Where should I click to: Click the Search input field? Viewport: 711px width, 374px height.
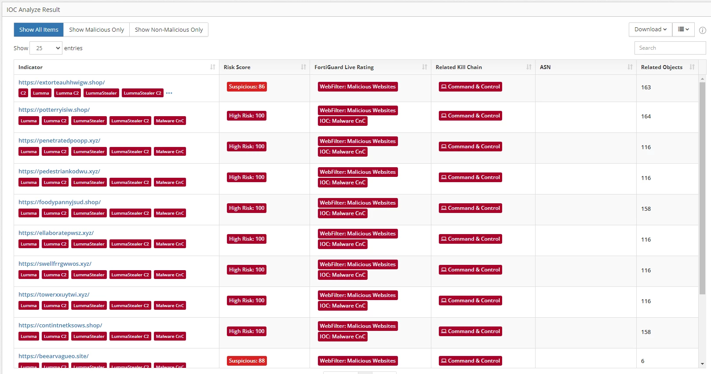pyautogui.click(x=670, y=48)
